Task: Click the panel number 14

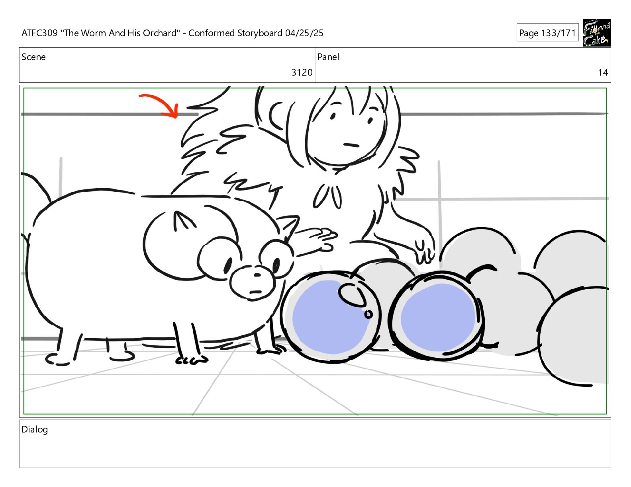Action: pos(603,72)
